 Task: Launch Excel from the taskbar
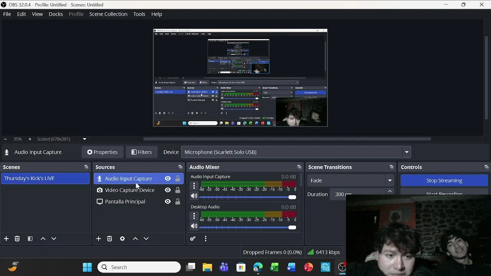coord(274,267)
